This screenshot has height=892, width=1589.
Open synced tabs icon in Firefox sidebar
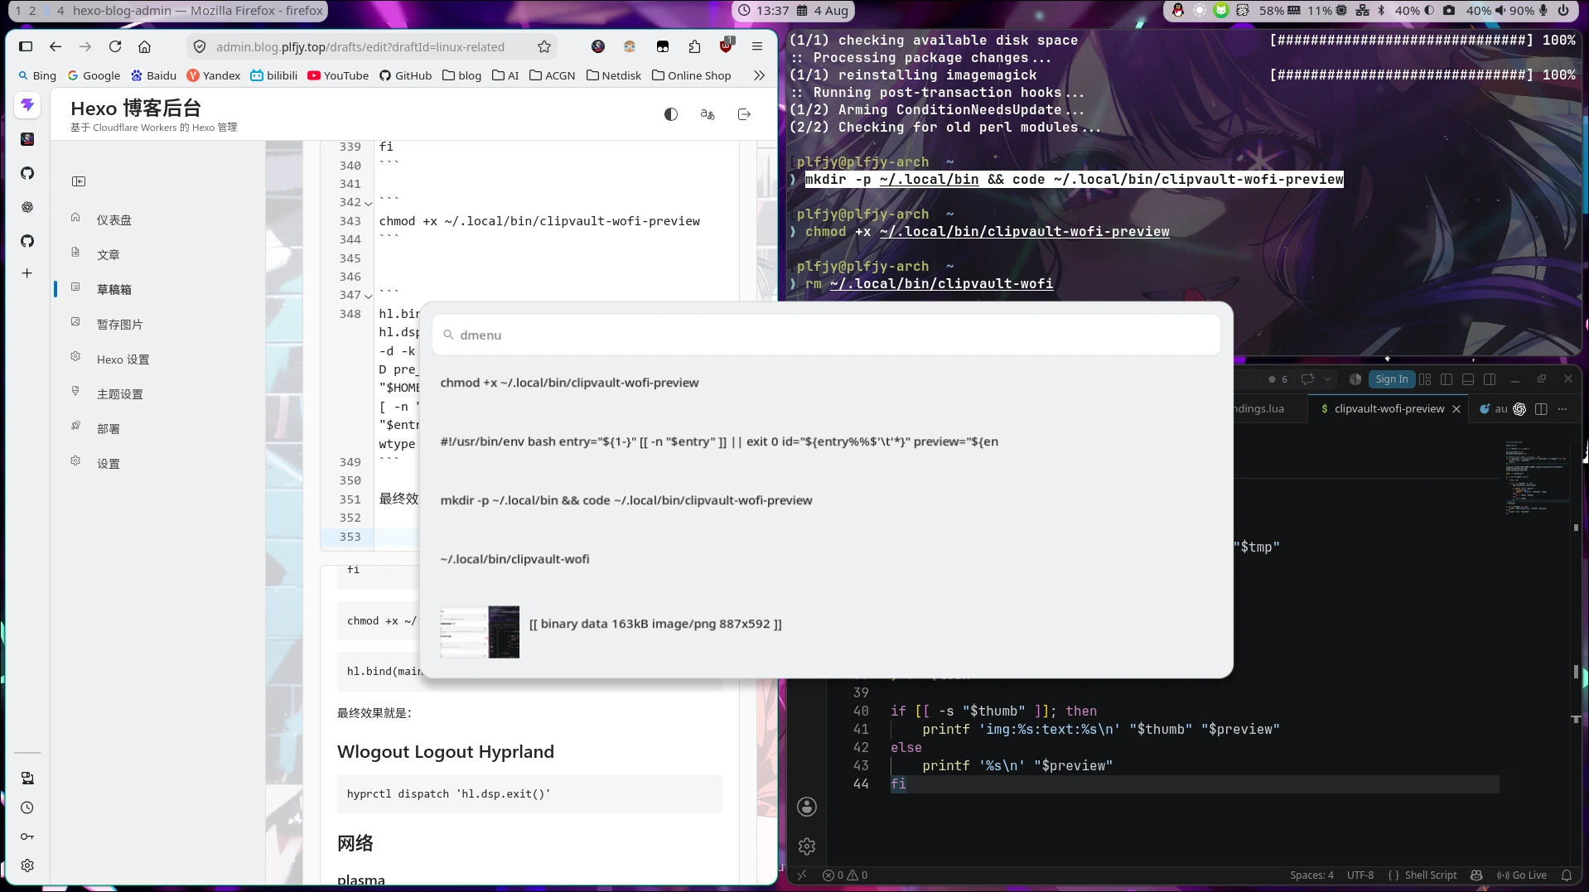coord(27,778)
